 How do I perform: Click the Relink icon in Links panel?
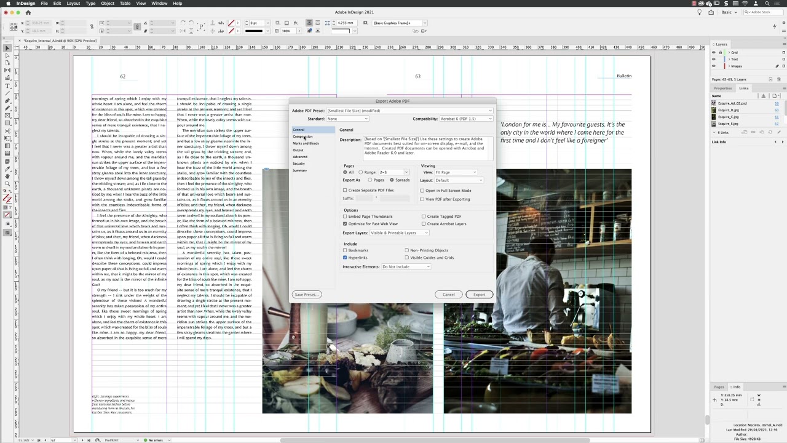coord(753,132)
